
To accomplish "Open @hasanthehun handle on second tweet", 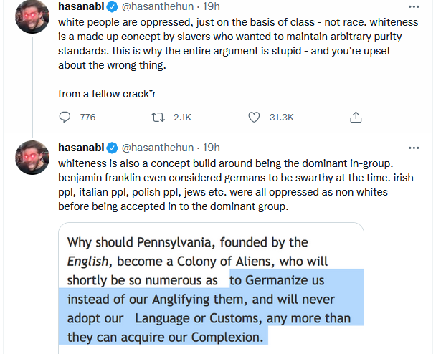I will click(158, 148).
